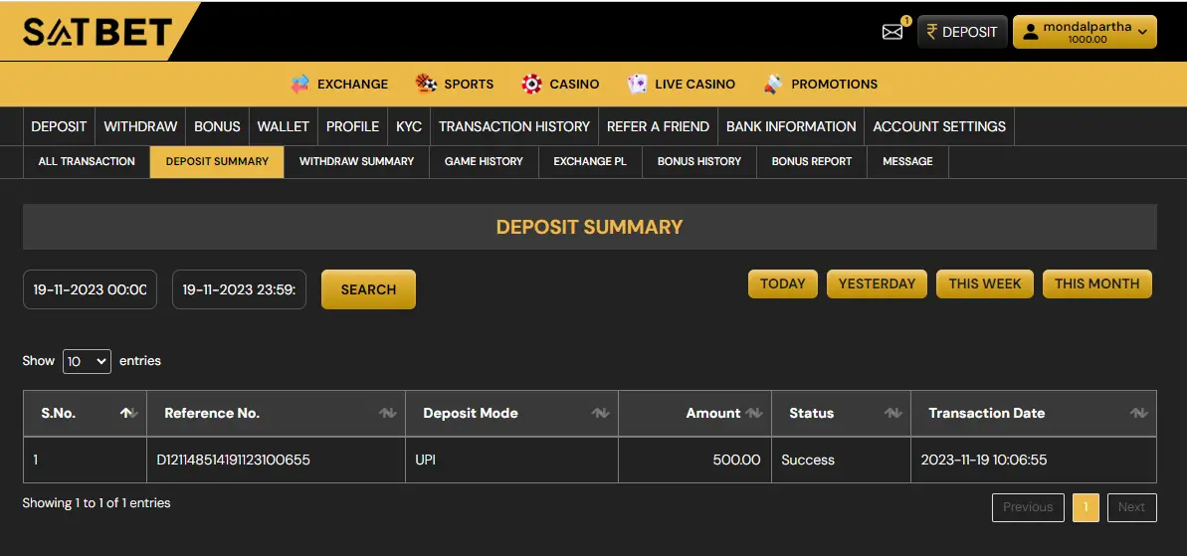This screenshot has width=1187, height=556.
Task: Click the top Deposit rupee button
Action: click(x=962, y=32)
